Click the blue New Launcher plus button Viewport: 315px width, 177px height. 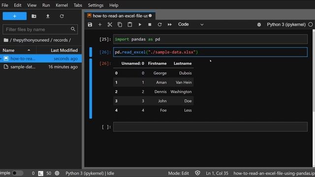click(x=14, y=16)
